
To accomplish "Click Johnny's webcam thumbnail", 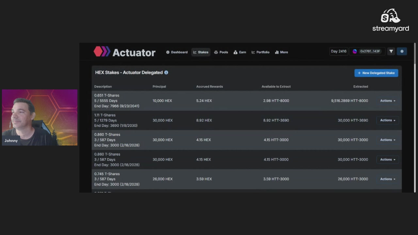I will (x=40, y=117).
